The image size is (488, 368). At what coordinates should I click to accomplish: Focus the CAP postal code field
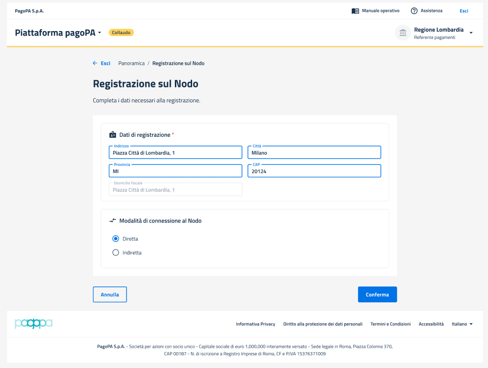tap(314, 171)
